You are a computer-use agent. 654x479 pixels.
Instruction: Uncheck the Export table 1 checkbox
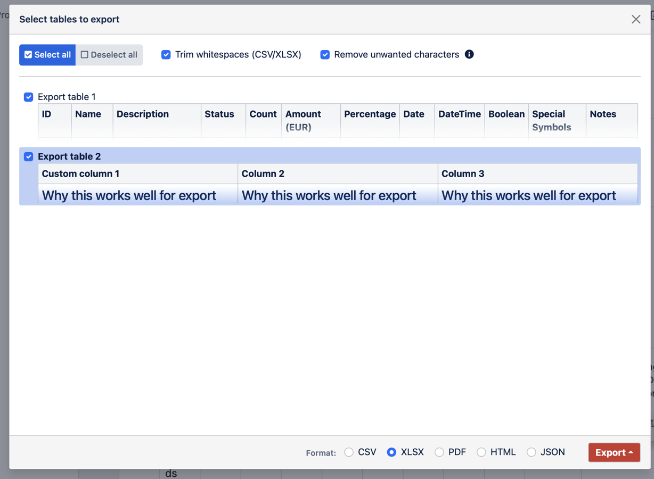29,97
